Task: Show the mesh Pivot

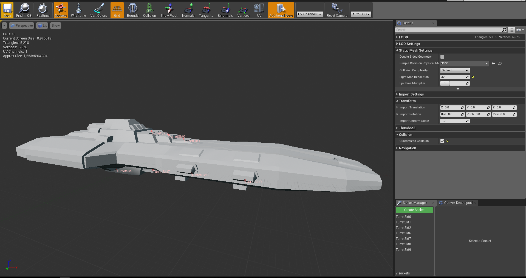Action: [x=169, y=10]
